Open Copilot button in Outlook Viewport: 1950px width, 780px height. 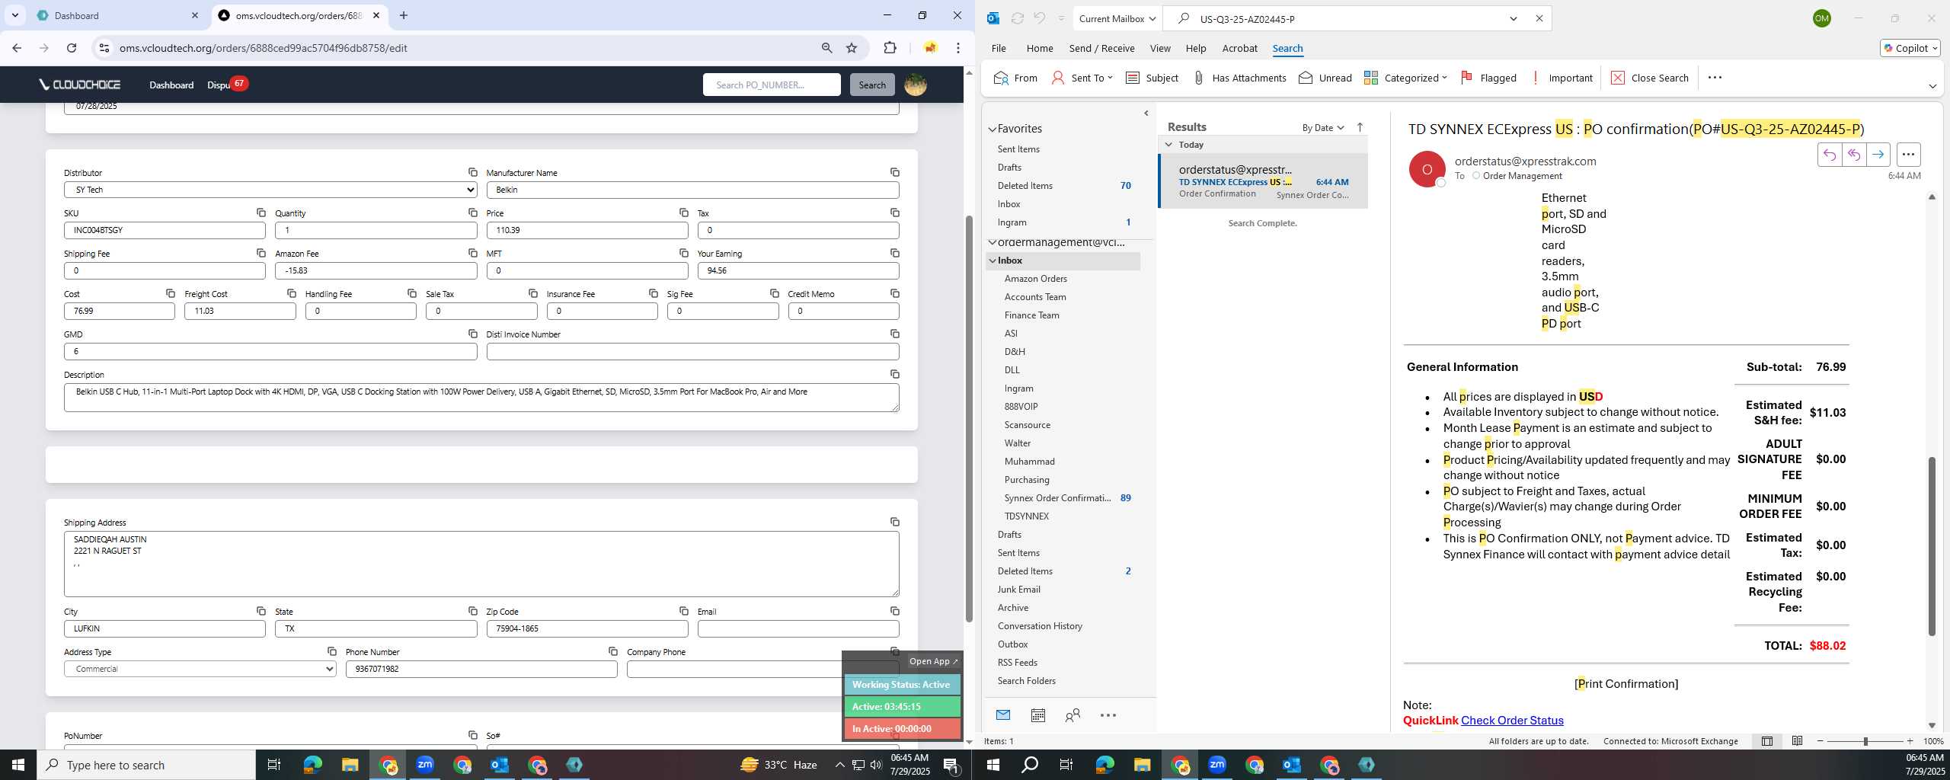(1910, 48)
